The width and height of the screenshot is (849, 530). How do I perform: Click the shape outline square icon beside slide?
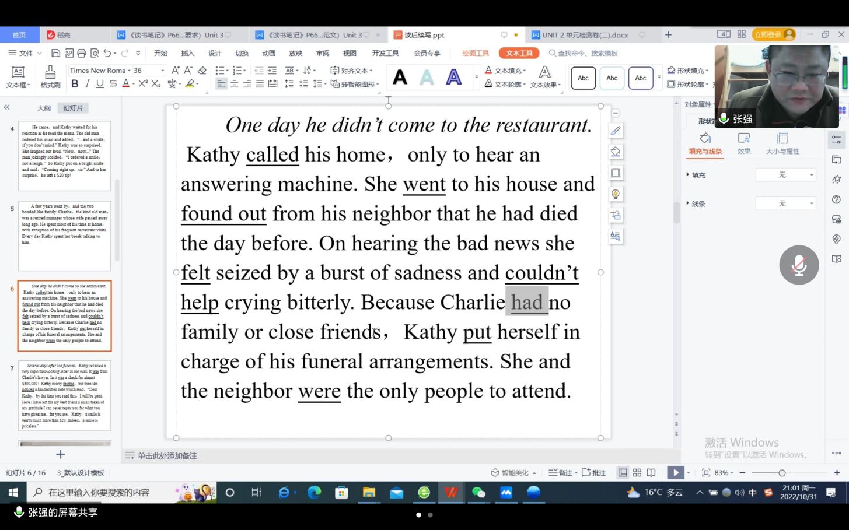(615, 173)
